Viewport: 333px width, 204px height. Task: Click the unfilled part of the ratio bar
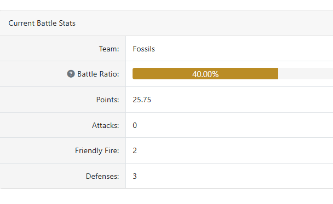306,74
